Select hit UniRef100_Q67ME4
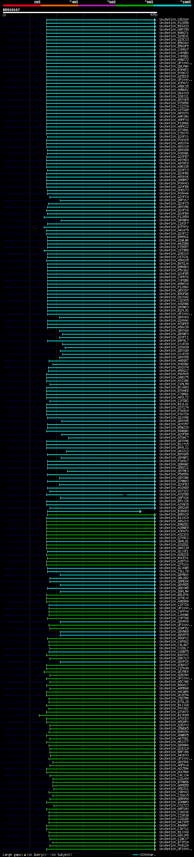 point(174,672)
